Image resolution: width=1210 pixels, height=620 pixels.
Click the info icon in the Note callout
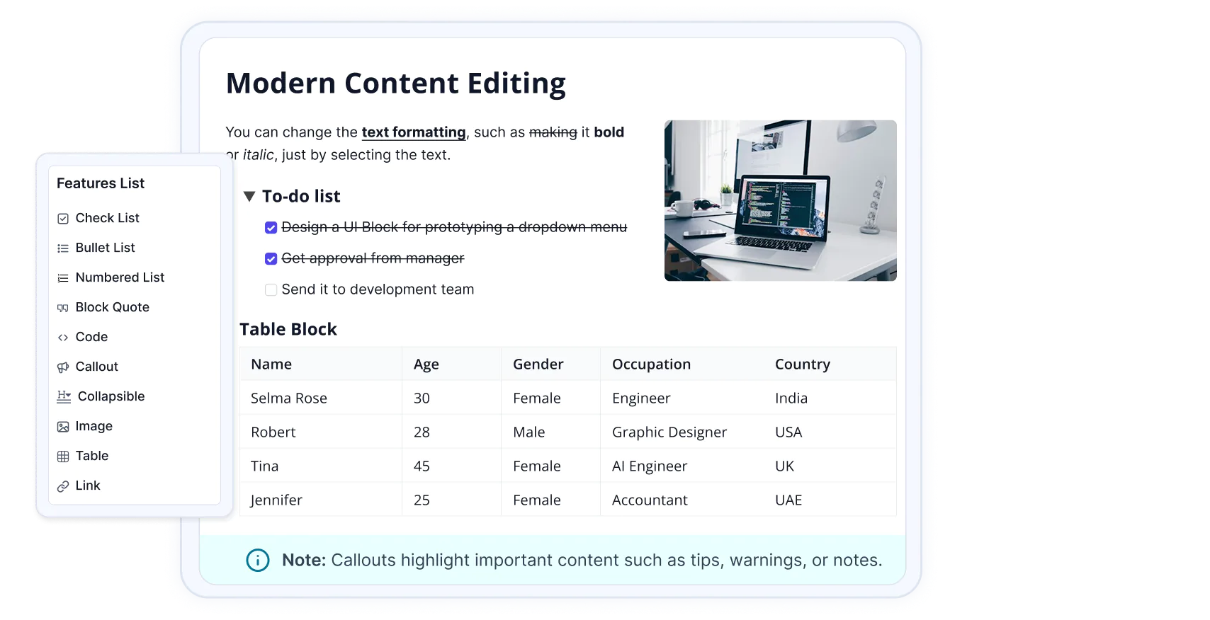[x=258, y=561]
